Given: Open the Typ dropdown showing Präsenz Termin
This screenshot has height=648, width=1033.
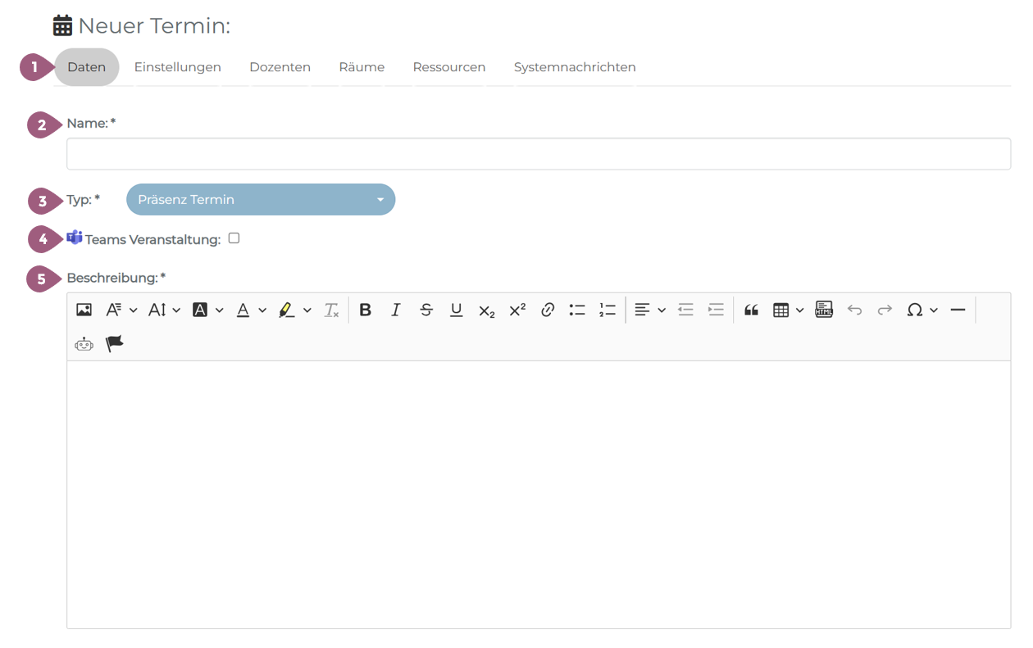Looking at the screenshot, I should pos(261,200).
